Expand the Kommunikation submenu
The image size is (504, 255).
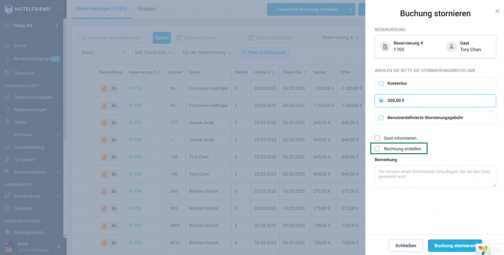(58, 172)
